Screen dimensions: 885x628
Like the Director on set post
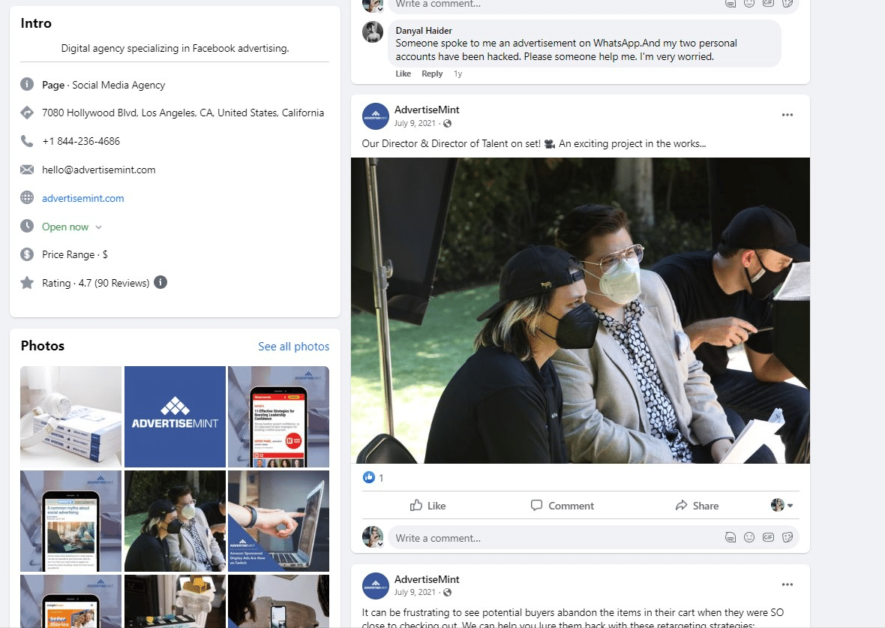(427, 506)
